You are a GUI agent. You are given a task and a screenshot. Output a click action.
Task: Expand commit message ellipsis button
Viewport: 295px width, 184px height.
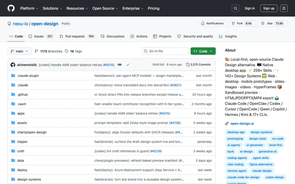[119, 65]
